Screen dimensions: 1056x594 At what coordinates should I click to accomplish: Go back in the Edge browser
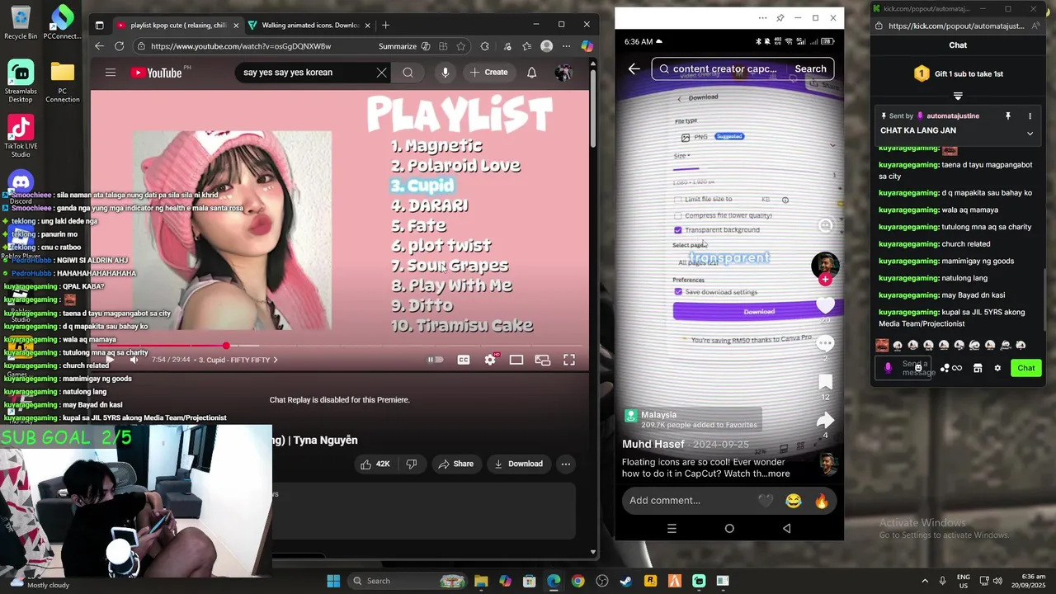coord(100,46)
